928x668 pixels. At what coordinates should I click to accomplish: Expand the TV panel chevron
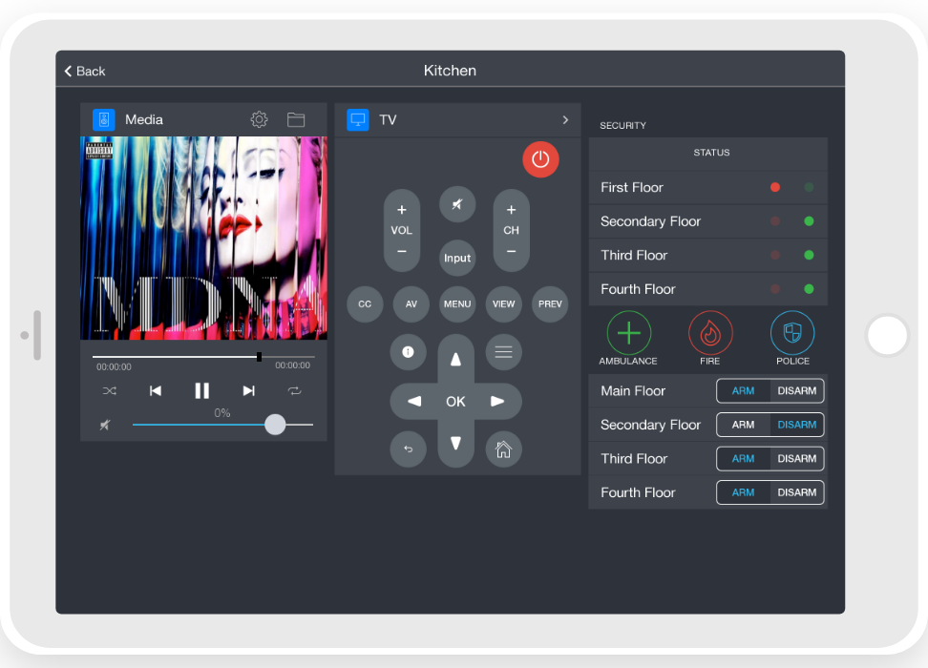pyautogui.click(x=565, y=119)
